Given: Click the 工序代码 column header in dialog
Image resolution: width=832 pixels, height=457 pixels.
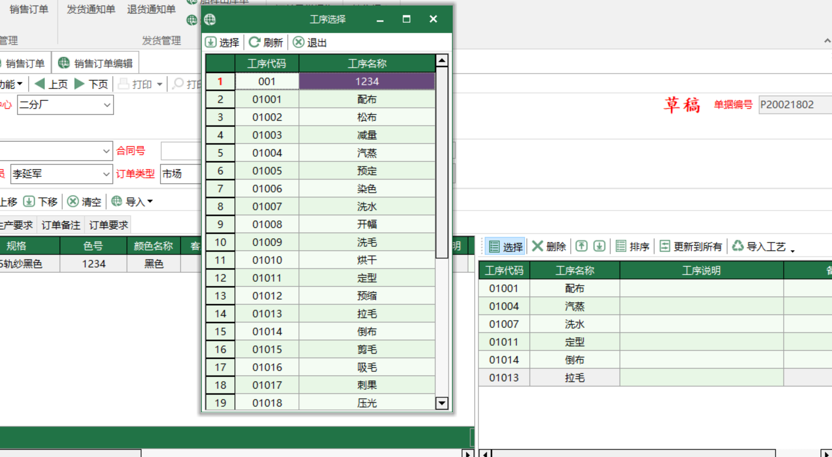Looking at the screenshot, I should pos(267,64).
